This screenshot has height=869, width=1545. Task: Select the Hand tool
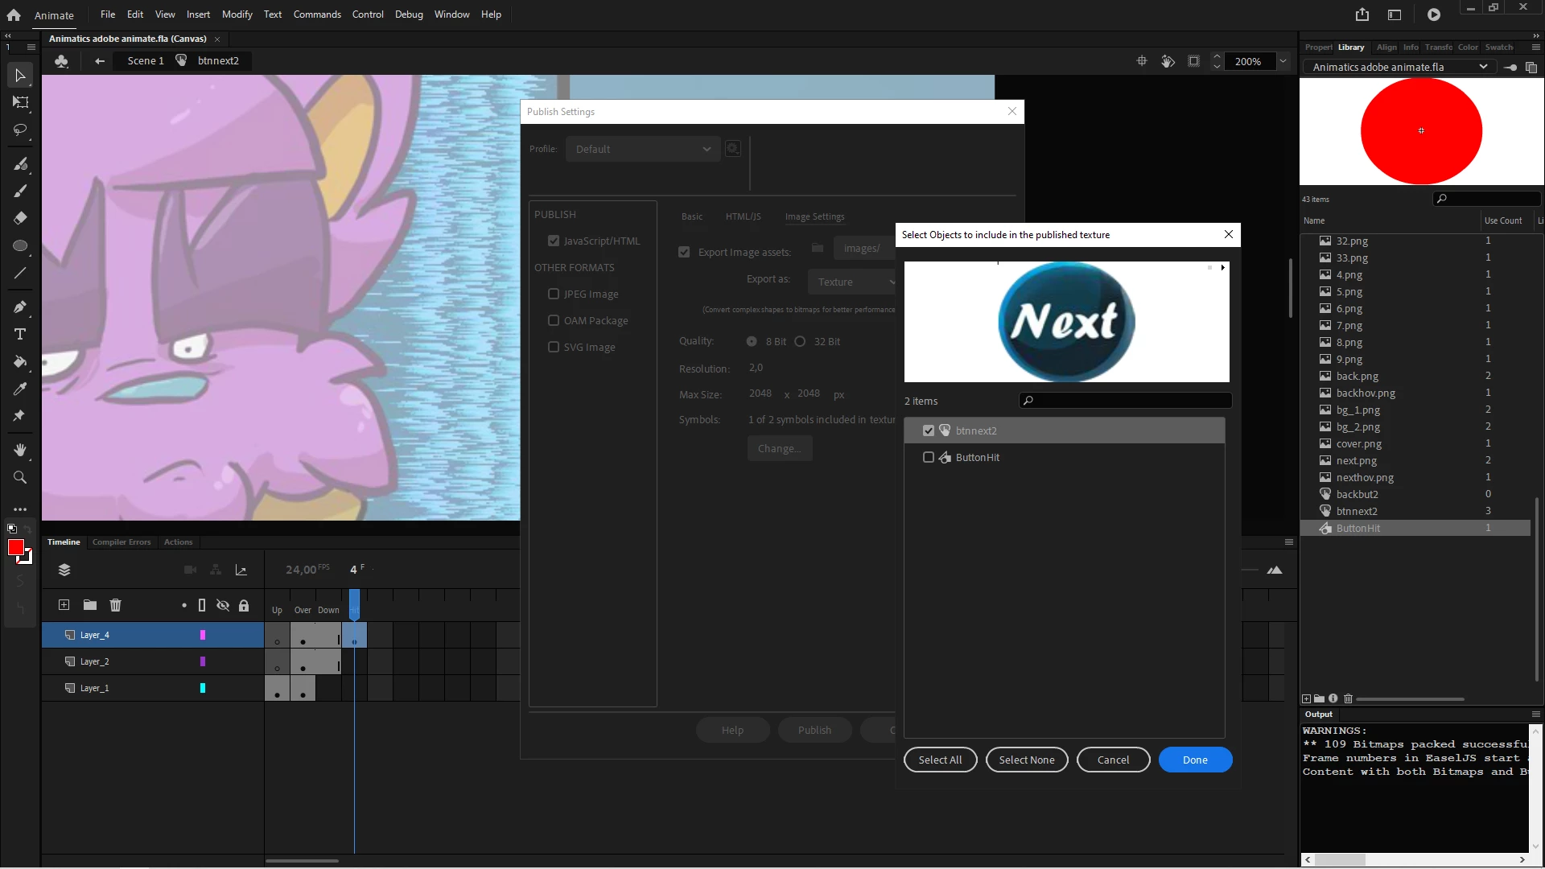pyautogui.click(x=20, y=450)
